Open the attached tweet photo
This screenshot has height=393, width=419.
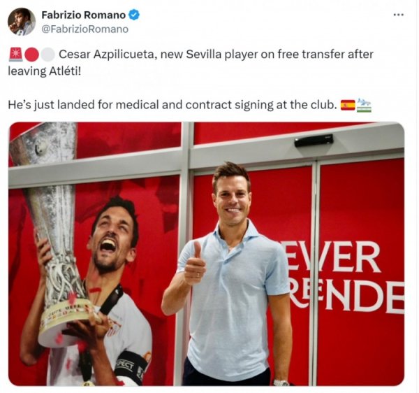(x=206, y=254)
